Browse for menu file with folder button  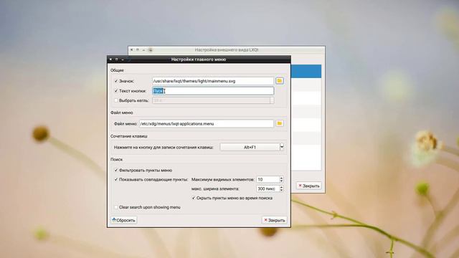[280, 123]
